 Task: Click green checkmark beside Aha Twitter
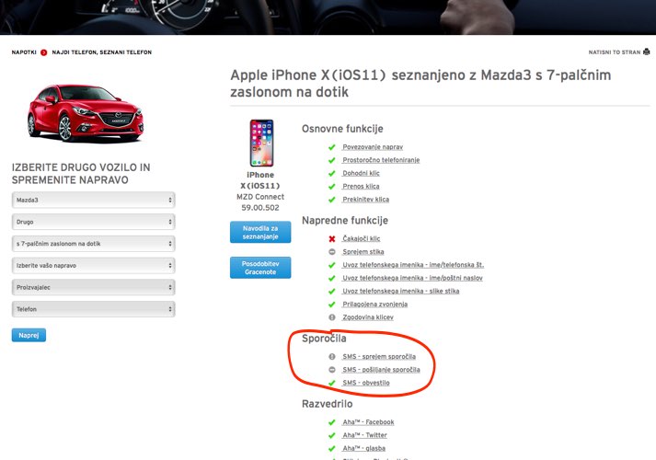coord(332,435)
